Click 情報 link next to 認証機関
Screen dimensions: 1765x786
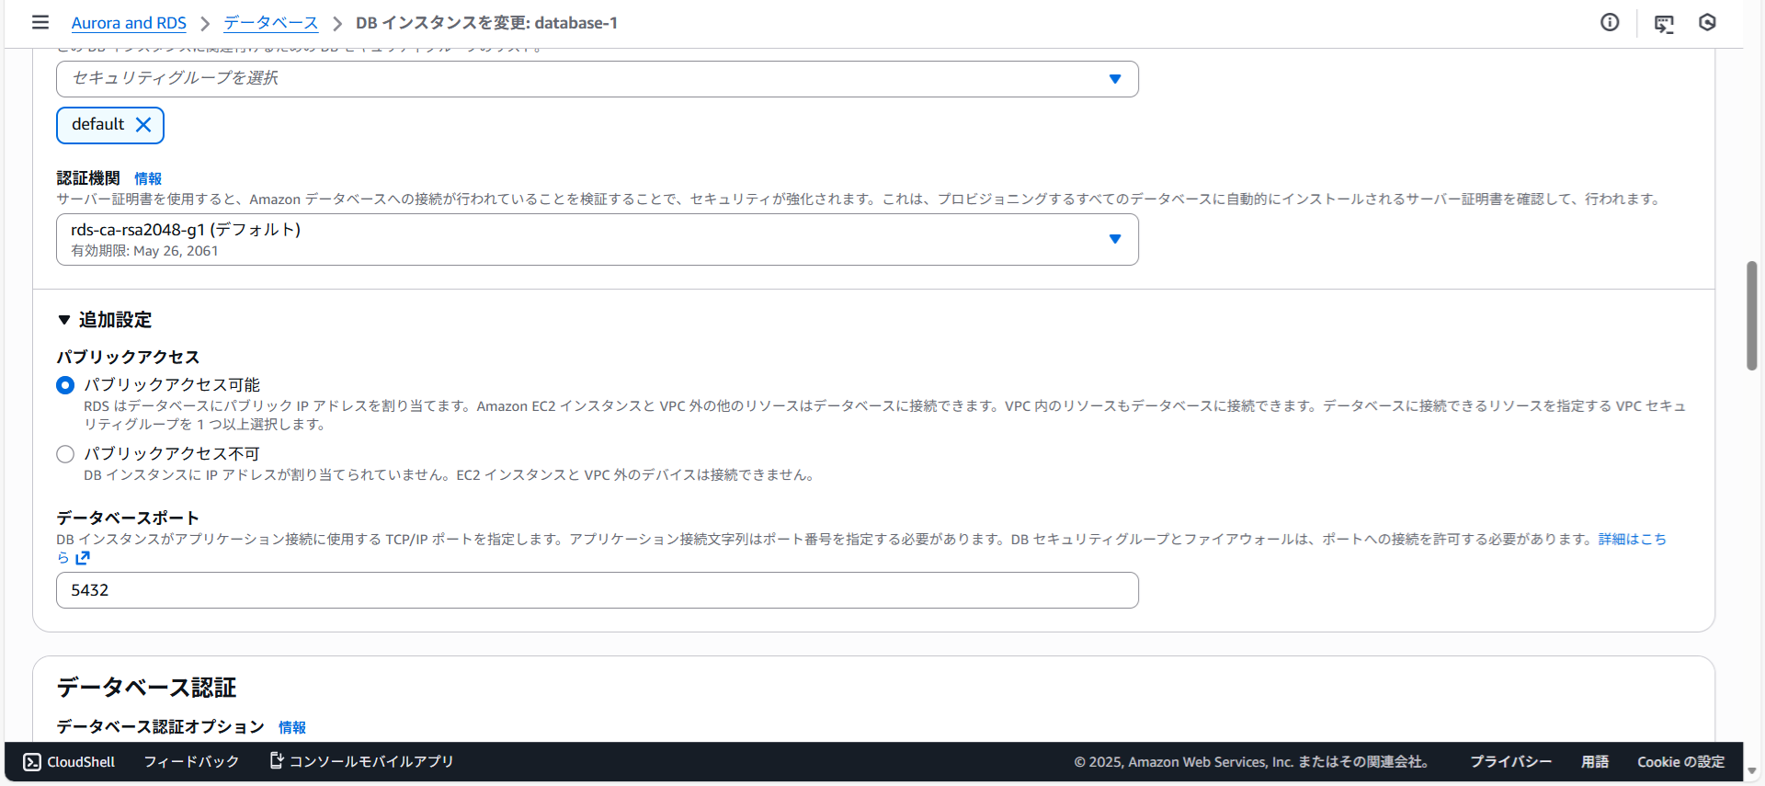(x=148, y=178)
